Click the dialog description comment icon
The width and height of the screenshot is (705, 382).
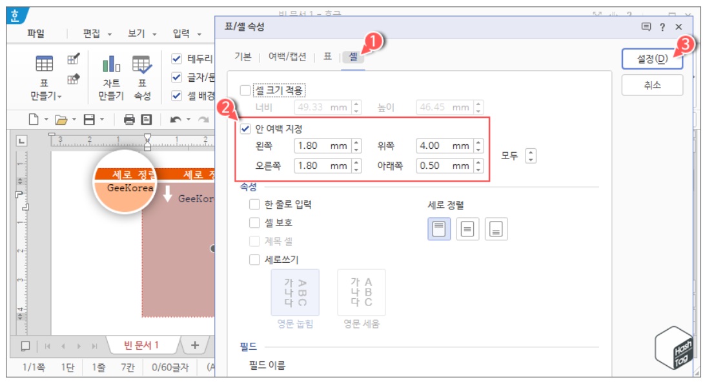pyautogui.click(x=646, y=27)
